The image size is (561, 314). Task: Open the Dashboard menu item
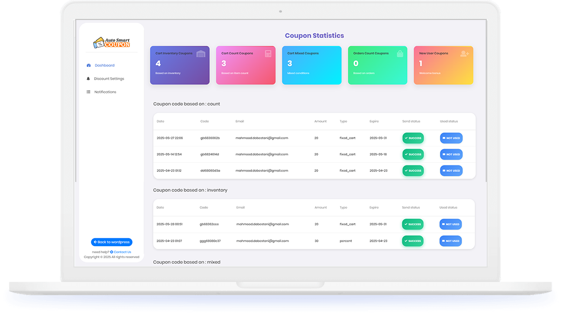click(105, 65)
